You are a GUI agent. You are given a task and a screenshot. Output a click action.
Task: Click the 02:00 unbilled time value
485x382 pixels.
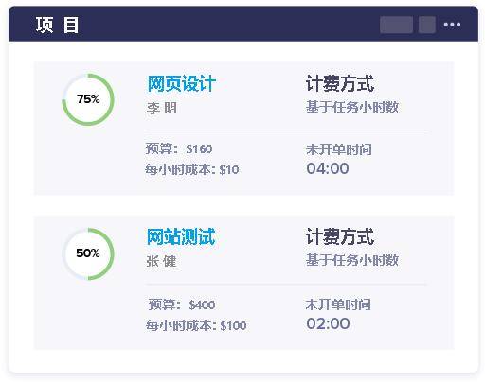(328, 323)
